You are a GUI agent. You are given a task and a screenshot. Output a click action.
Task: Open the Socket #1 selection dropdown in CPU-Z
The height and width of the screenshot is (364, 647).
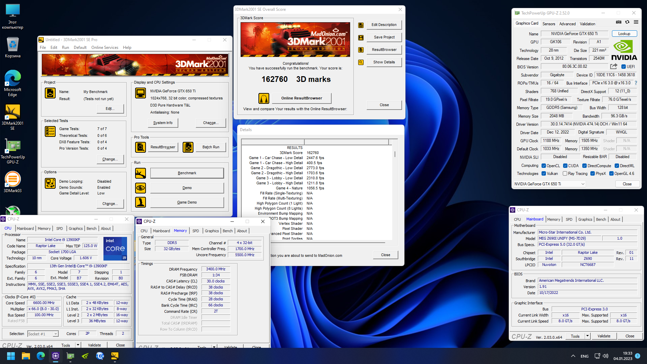click(x=43, y=334)
